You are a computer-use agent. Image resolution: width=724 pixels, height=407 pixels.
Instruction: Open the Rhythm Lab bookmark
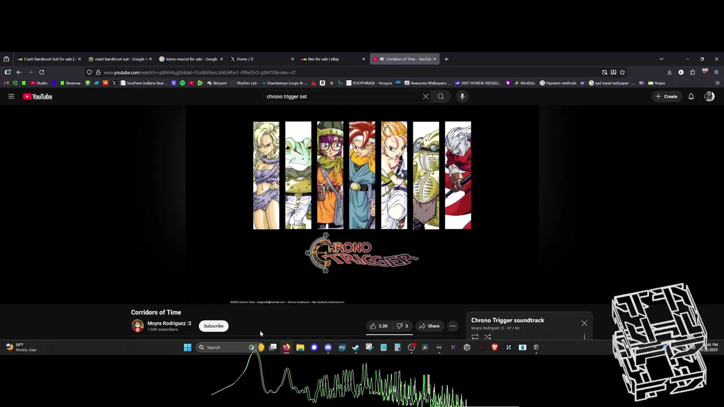click(x=244, y=83)
